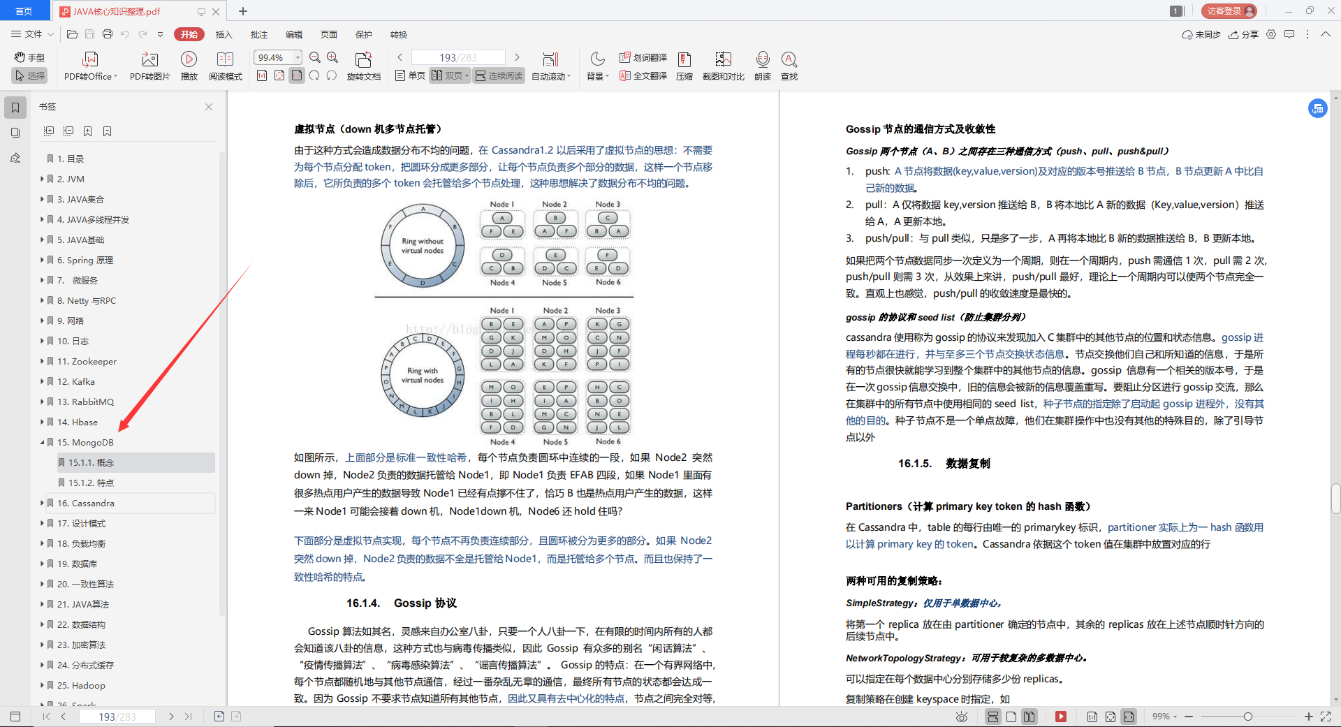Select the 划词翻译 translation tool
This screenshot has width=1341, height=727.
tap(642, 58)
